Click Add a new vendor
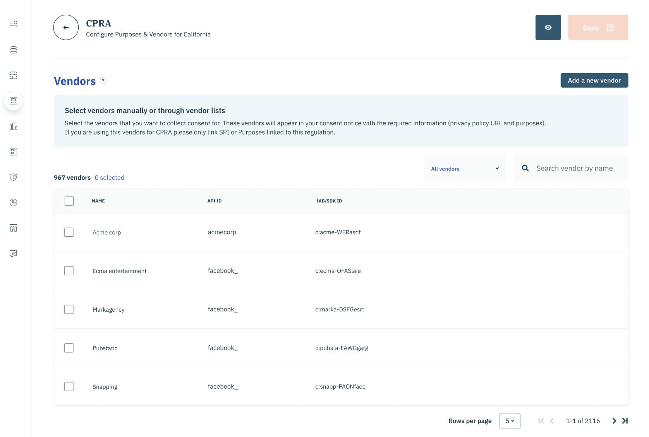 [x=594, y=80]
